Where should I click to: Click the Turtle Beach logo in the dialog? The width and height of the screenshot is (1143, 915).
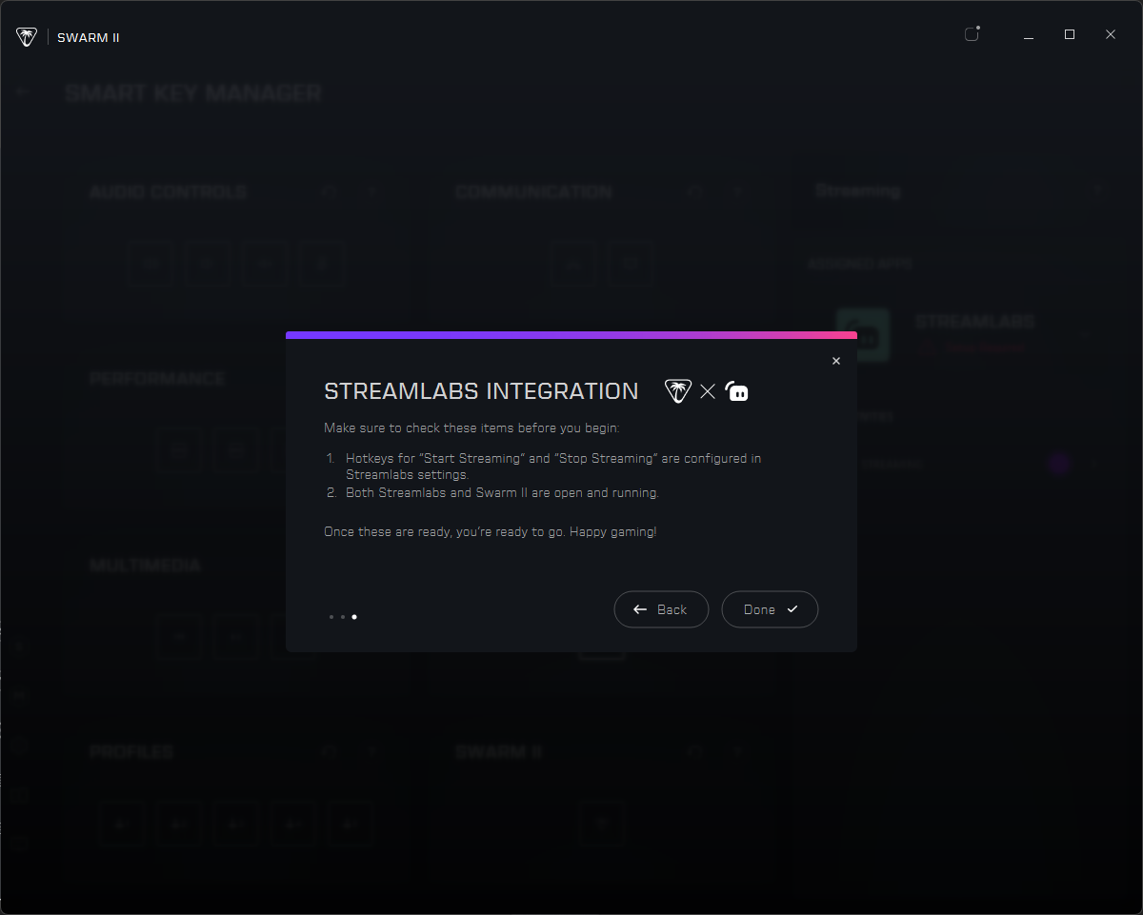(678, 391)
